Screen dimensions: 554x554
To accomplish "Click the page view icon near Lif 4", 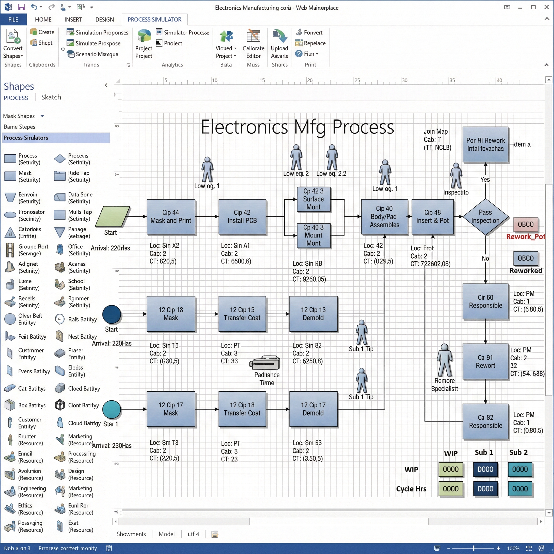I will [215, 534].
